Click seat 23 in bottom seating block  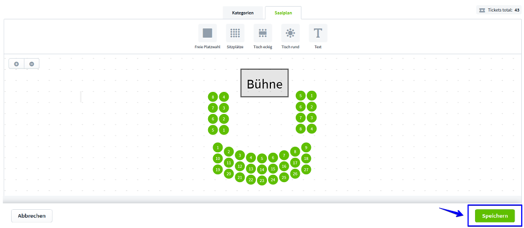262,180
